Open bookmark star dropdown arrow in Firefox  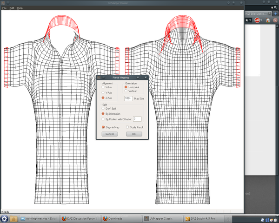[x=250, y=20]
